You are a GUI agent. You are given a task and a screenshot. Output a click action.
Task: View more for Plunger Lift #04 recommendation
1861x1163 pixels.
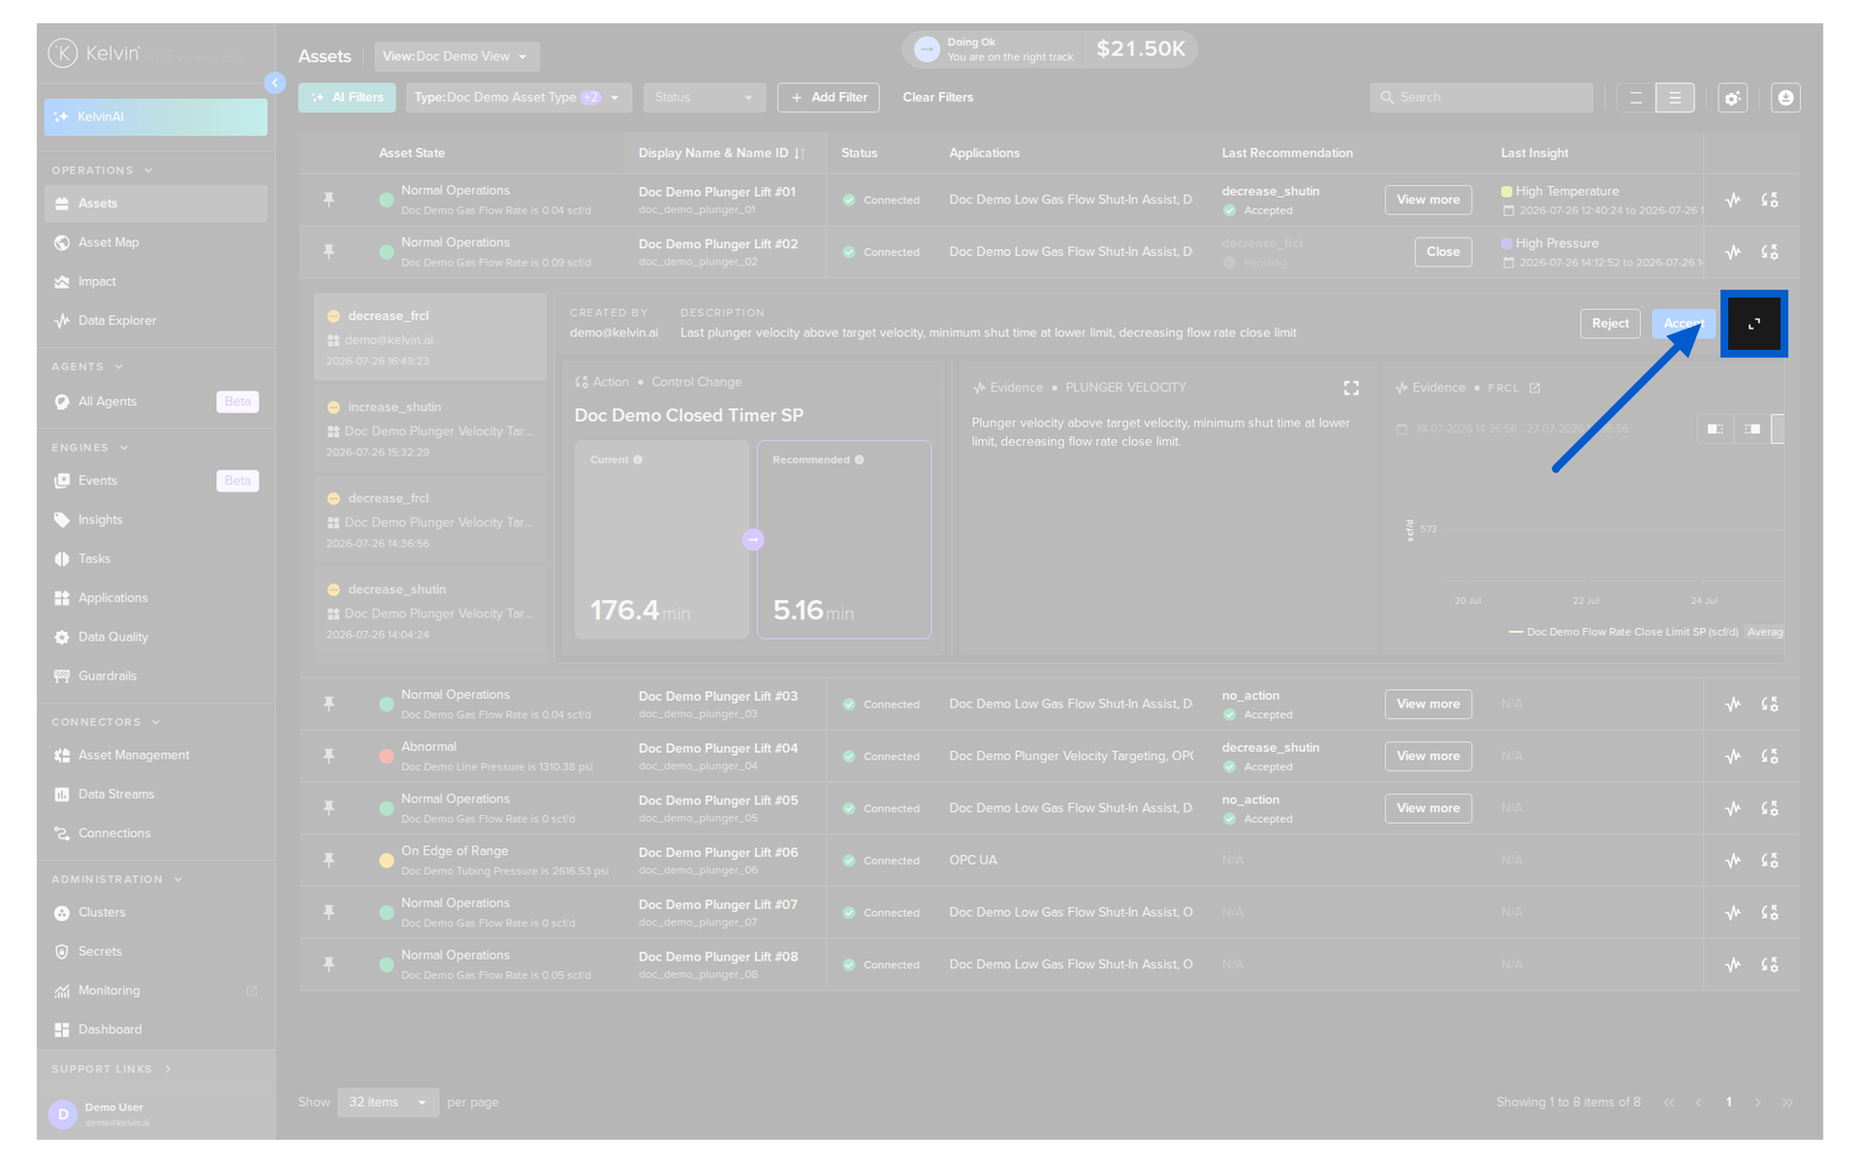click(x=1428, y=757)
